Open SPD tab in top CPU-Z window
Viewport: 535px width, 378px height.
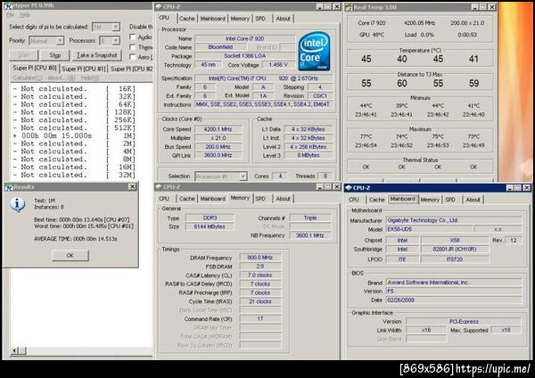point(260,19)
